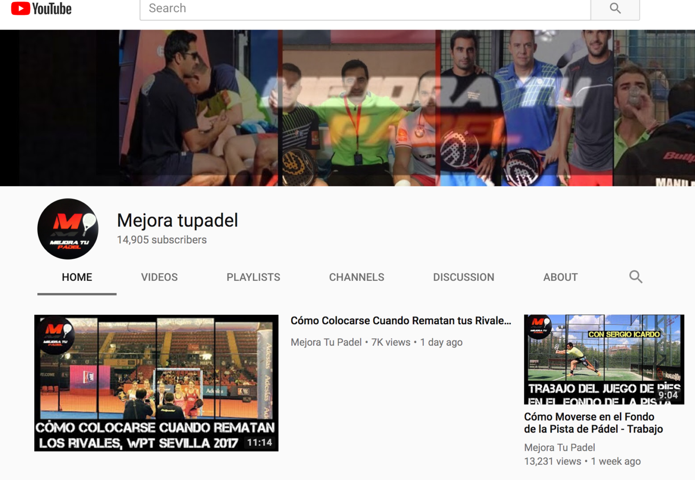
Task: Click the Mejora Tu Padel uploader link under the video
Action: [x=325, y=342]
